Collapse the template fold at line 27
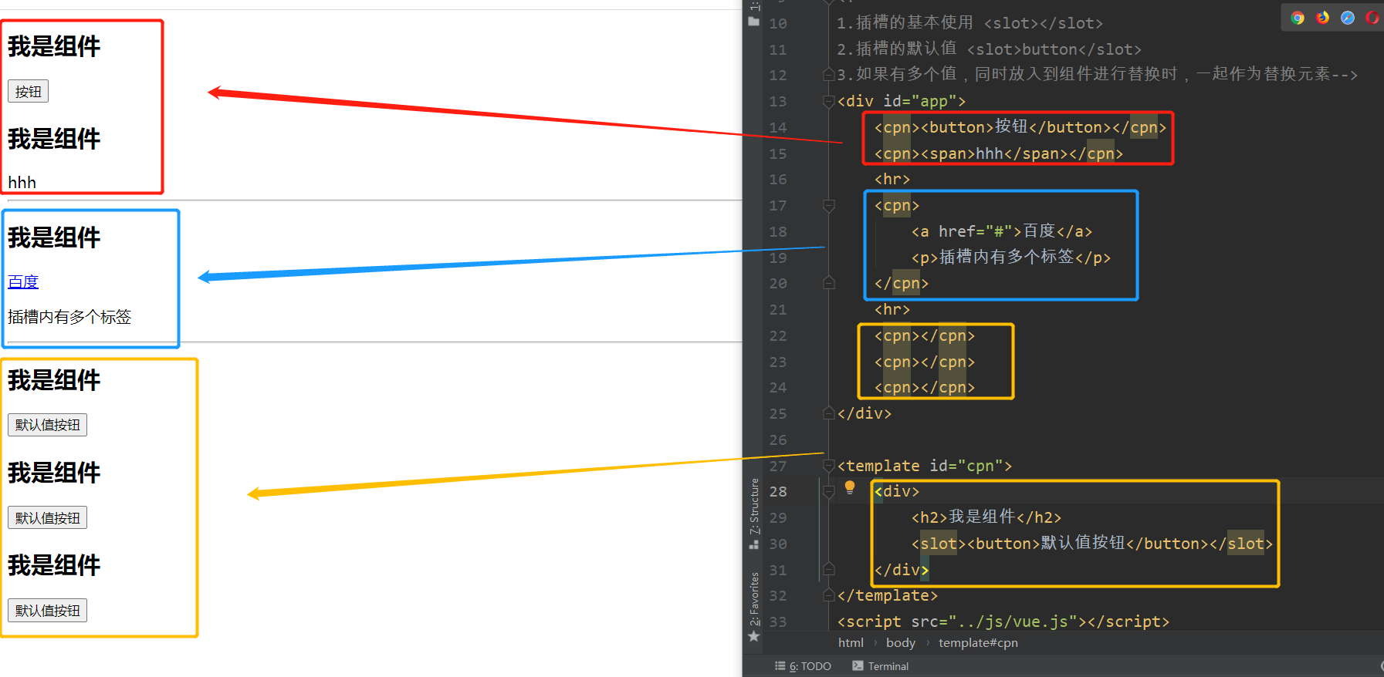 pos(829,466)
